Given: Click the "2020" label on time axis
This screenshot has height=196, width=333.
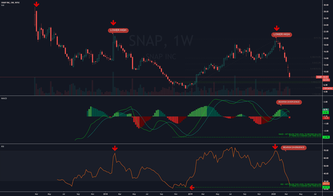Looking at the screenshot, I should tap(274, 194).
